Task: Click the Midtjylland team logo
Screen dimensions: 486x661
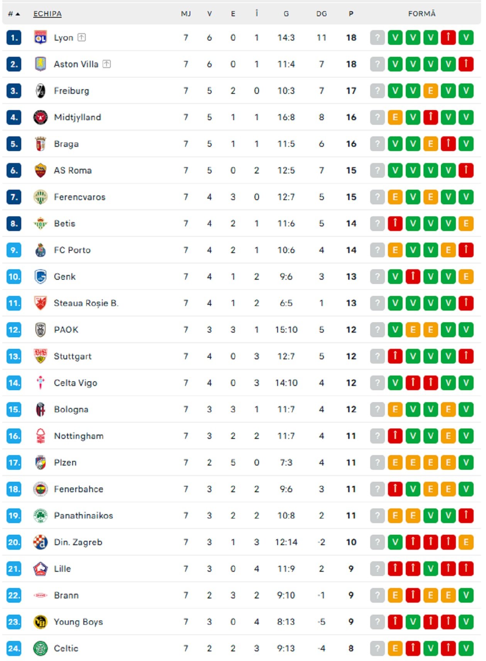Action: (41, 117)
